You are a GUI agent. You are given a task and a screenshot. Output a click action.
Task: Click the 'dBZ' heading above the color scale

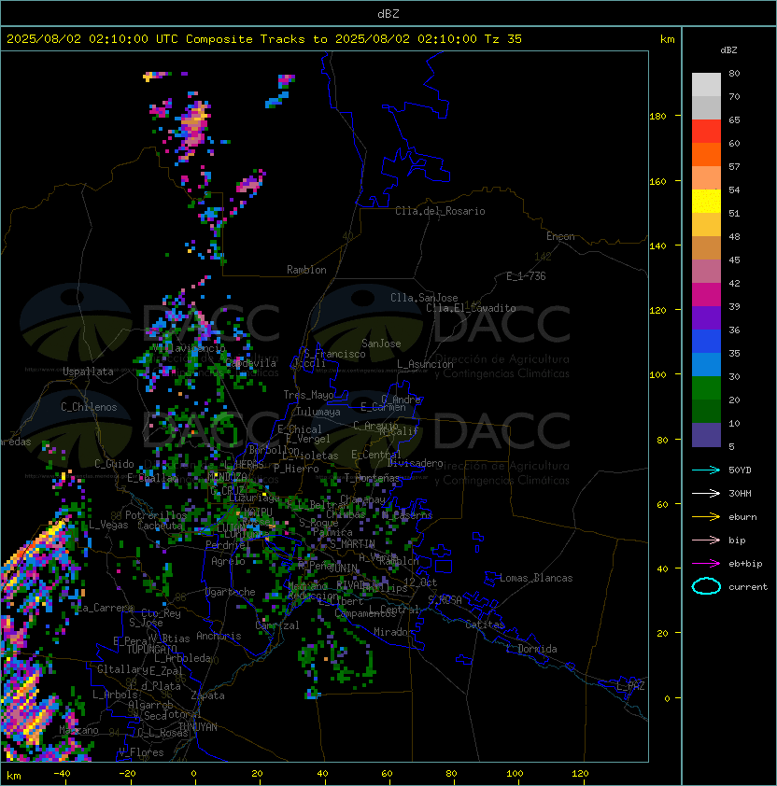point(728,50)
